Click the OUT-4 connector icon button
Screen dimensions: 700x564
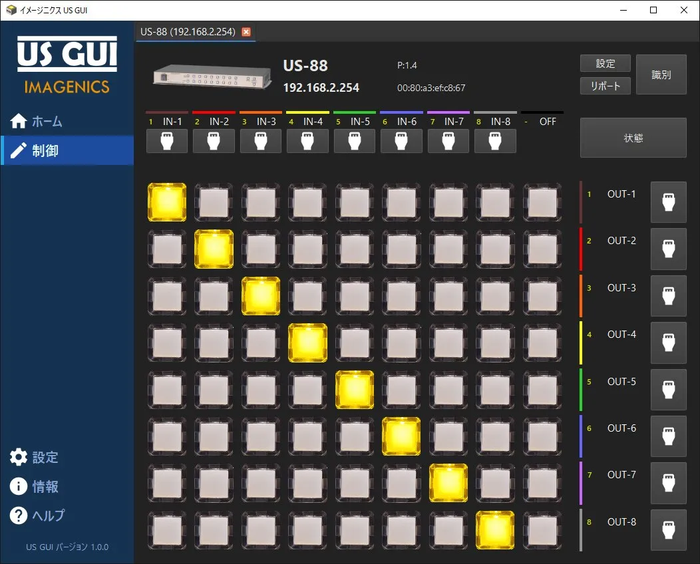click(x=668, y=343)
